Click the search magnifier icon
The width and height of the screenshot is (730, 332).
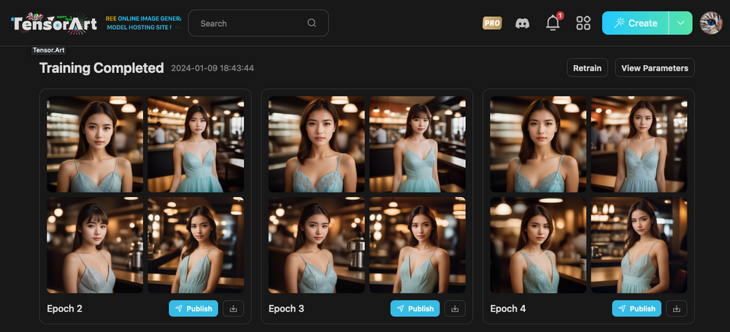pyautogui.click(x=312, y=23)
